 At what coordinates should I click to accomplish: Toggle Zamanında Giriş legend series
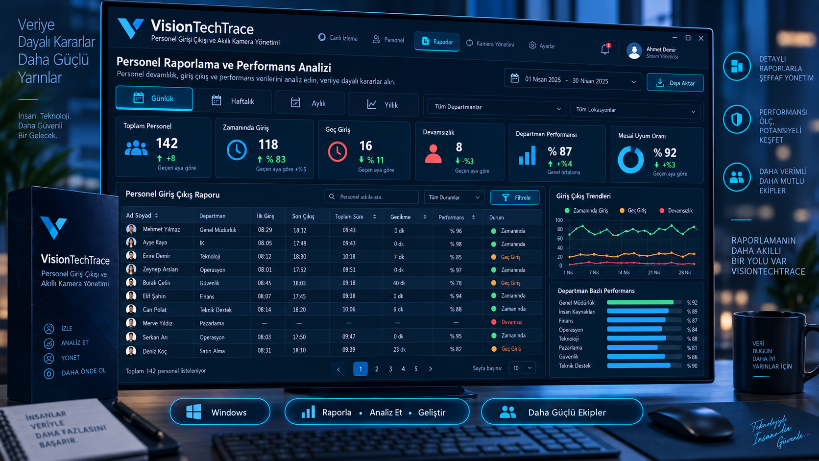[586, 211]
